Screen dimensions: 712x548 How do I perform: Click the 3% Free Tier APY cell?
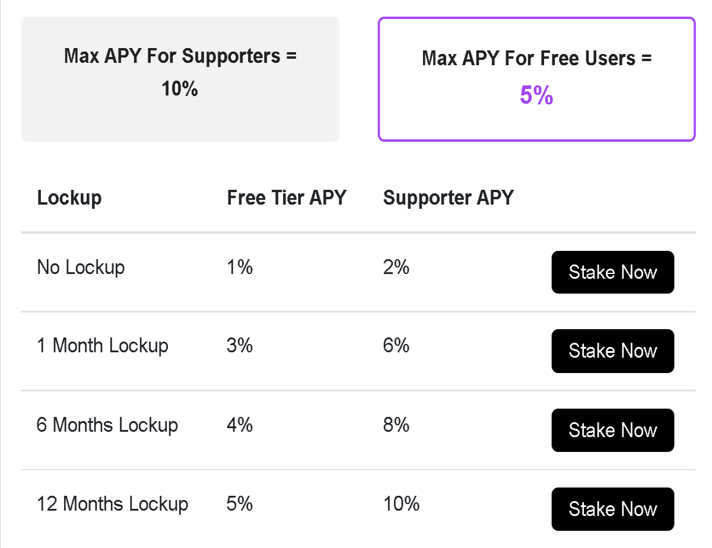click(x=240, y=346)
